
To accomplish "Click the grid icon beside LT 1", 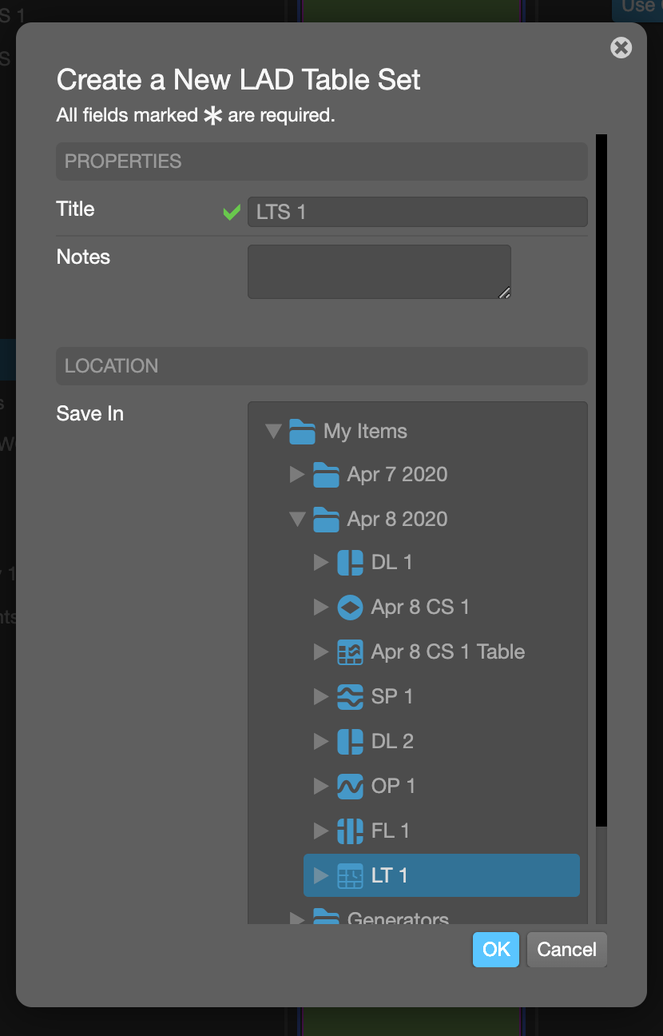I will coord(350,875).
